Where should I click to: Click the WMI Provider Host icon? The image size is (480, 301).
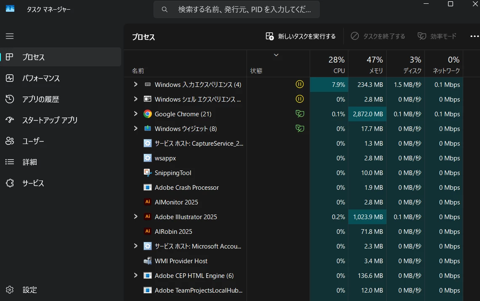click(148, 261)
